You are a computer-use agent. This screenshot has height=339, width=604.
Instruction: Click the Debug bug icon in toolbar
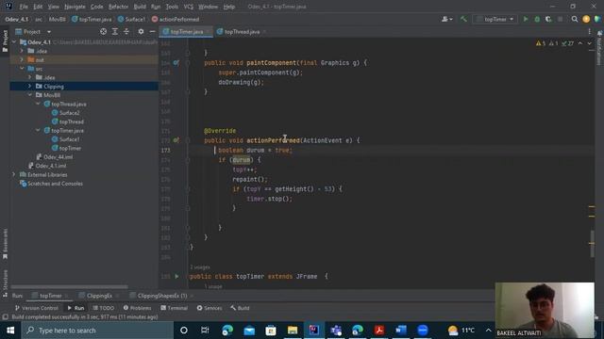537,19
